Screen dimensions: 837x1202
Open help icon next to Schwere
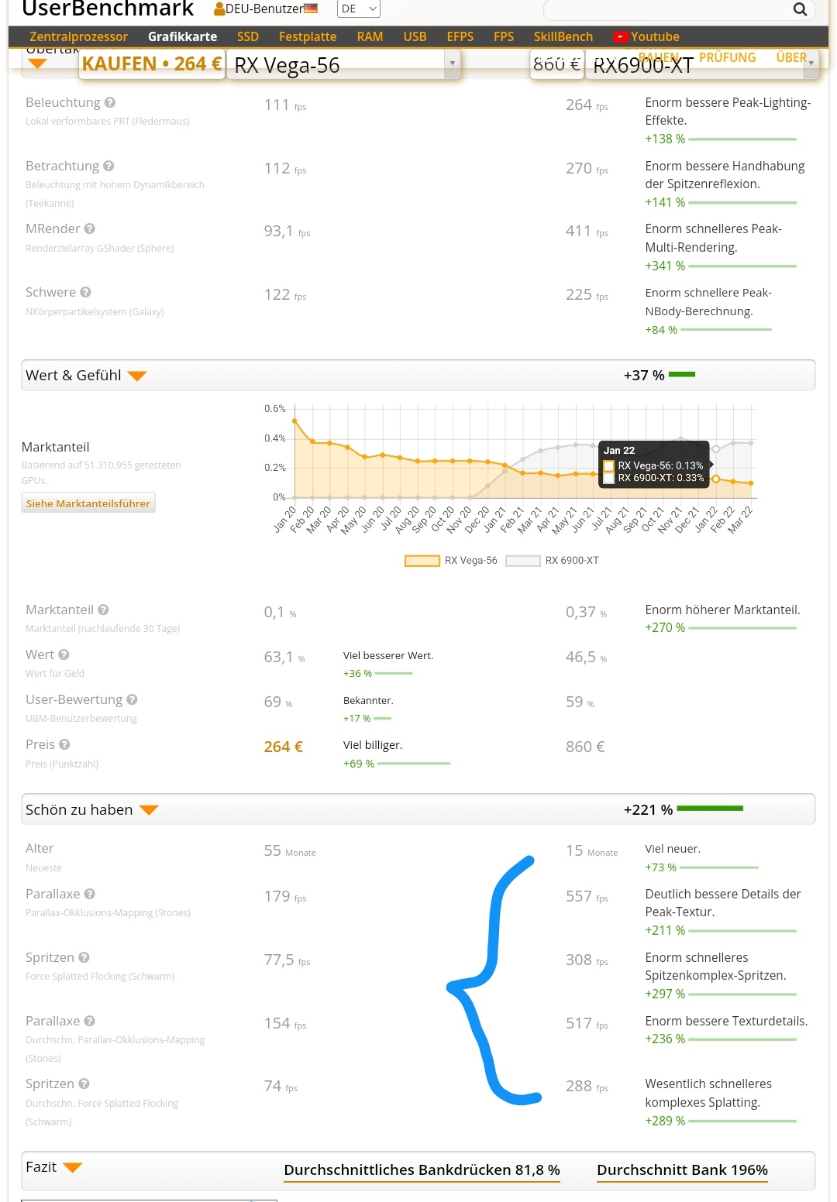tap(85, 292)
